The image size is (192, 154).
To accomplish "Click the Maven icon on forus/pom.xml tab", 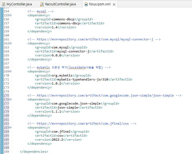I will (86, 4).
